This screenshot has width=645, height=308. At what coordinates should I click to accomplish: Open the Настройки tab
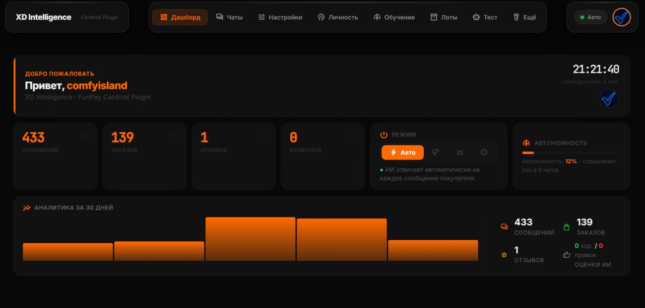tap(280, 17)
